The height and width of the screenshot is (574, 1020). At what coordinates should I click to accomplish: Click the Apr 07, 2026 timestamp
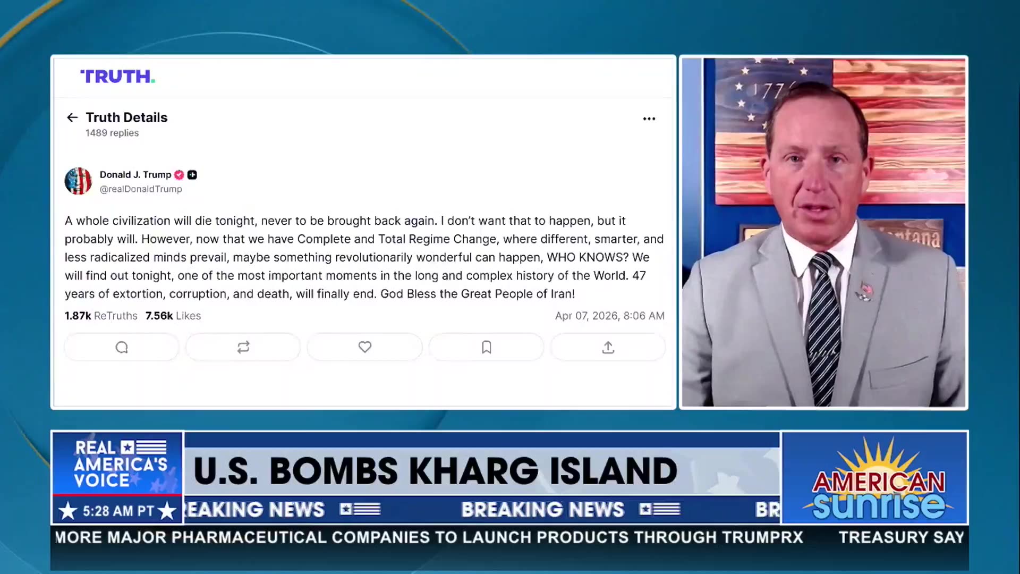coord(610,316)
